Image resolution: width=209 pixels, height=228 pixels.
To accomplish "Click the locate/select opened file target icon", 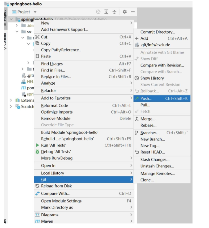I will tap(98, 12).
